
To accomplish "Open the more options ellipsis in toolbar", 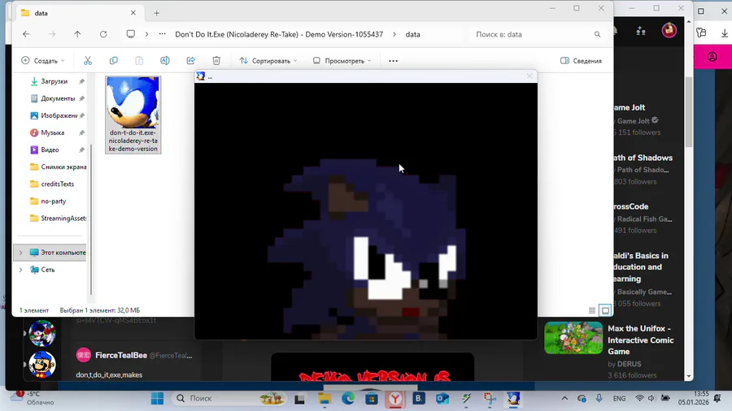I will coord(393,61).
